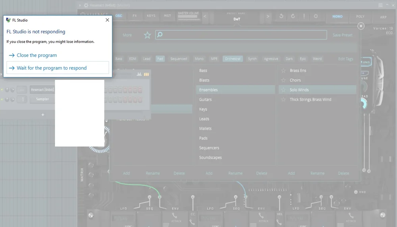Open the Sampler channel mixer track selector

[x=22, y=99]
